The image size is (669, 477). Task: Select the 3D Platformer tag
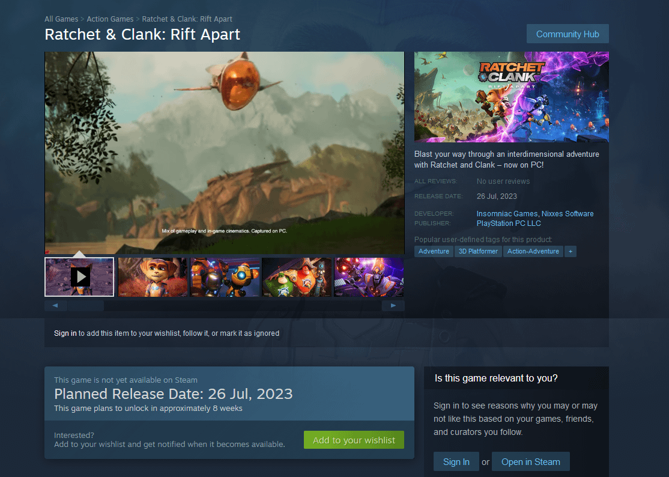point(478,251)
